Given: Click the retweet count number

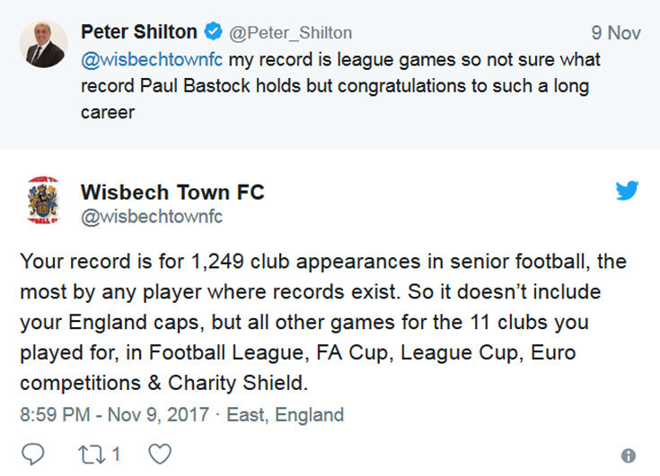Looking at the screenshot, I should pyautogui.click(x=116, y=454).
